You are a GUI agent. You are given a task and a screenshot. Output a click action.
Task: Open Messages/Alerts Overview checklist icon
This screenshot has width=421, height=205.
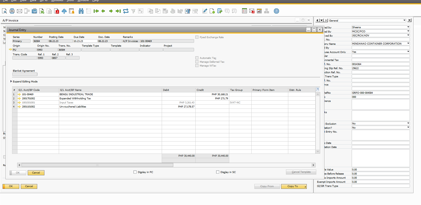[244, 11]
